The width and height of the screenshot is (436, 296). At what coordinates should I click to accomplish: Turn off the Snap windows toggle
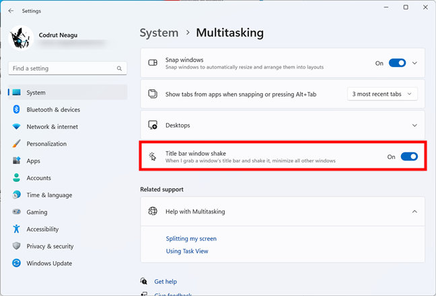point(397,63)
